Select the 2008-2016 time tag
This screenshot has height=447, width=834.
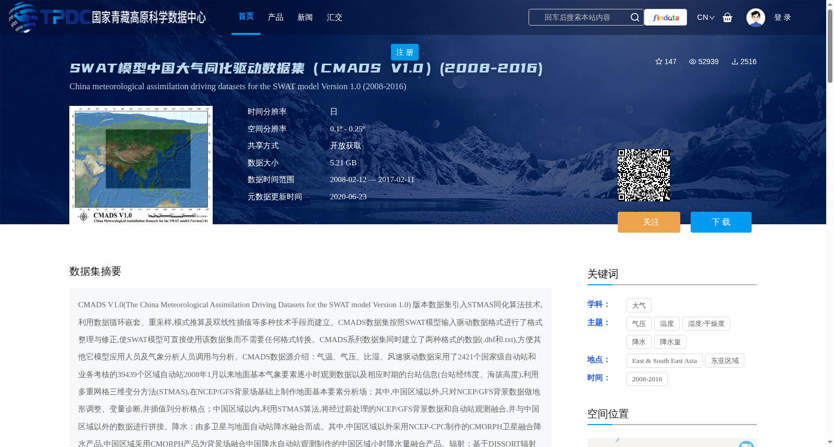(647, 379)
